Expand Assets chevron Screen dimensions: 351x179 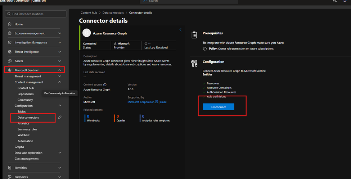[59, 61]
